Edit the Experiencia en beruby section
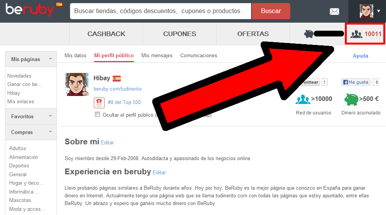386x215 pixels. click(x=159, y=172)
